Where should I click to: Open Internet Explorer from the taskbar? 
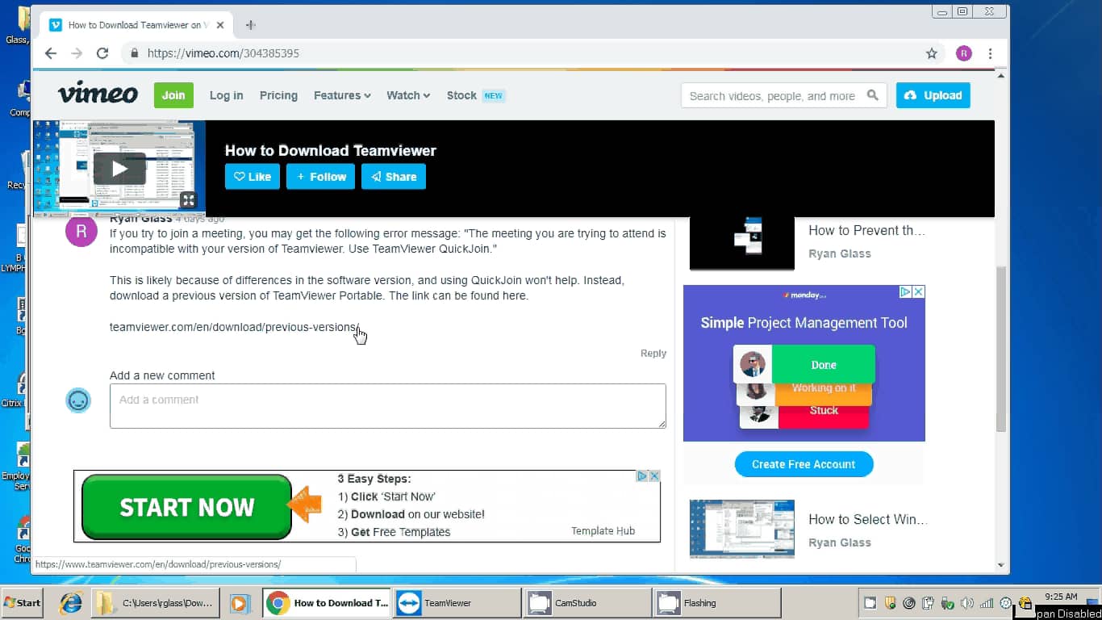[71, 602]
